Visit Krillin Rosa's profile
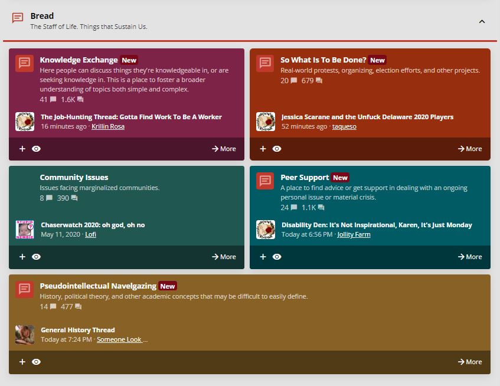Viewport: 500px width, 386px height. (108, 126)
